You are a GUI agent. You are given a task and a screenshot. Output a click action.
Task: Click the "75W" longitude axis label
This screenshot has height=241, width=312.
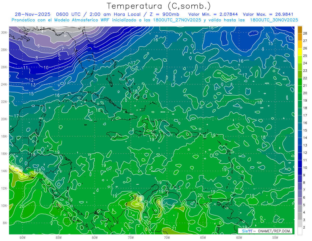(x=131, y=238)
